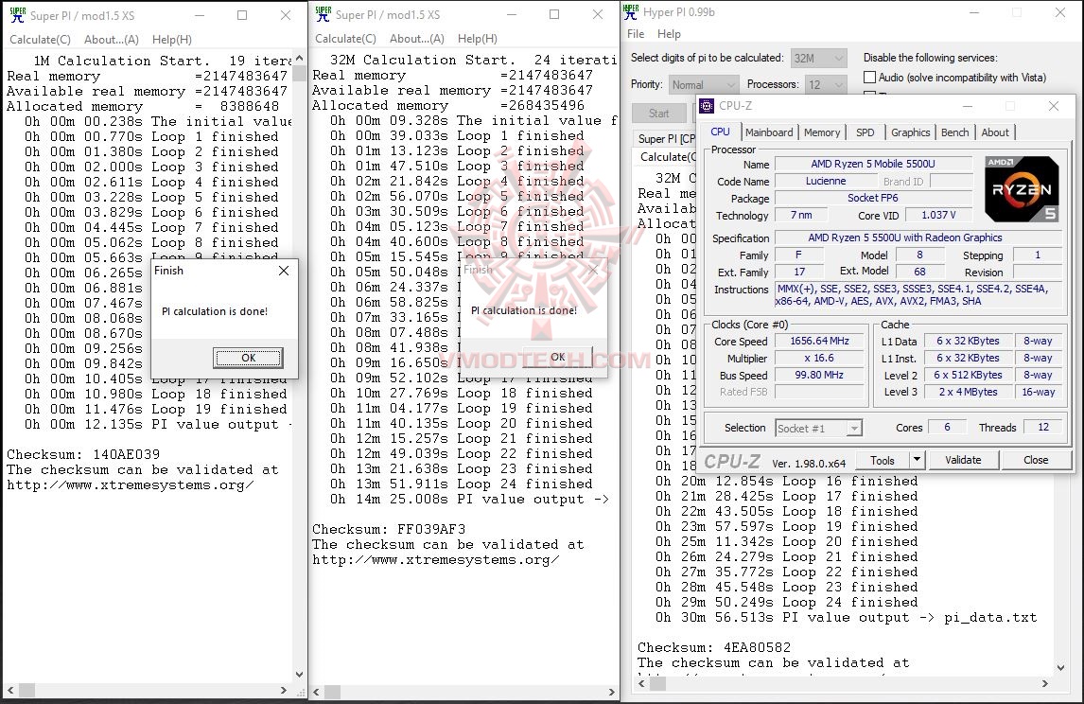Maximize the 32M Super PI window
Screen dimensions: 1084x704
click(554, 14)
